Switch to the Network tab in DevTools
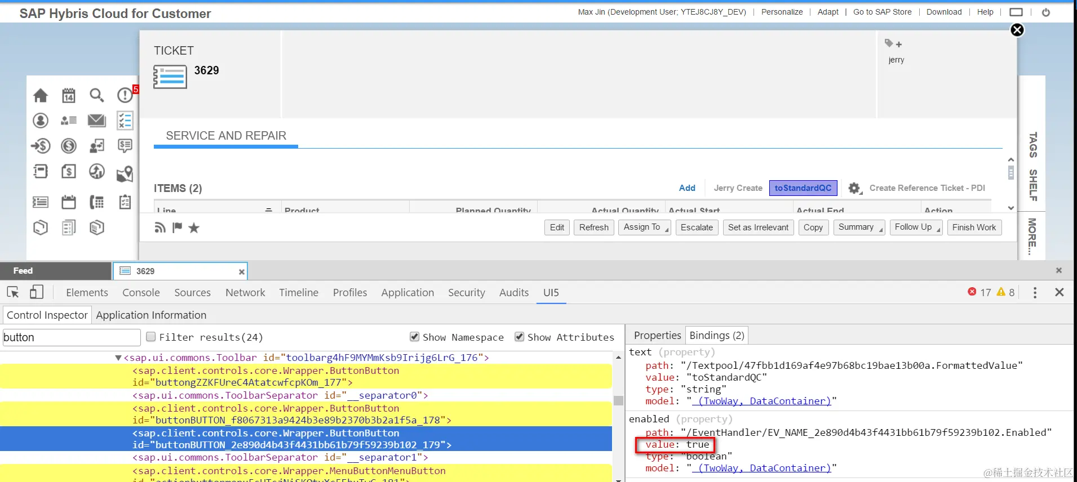Image resolution: width=1077 pixels, height=482 pixels. pyautogui.click(x=245, y=292)
